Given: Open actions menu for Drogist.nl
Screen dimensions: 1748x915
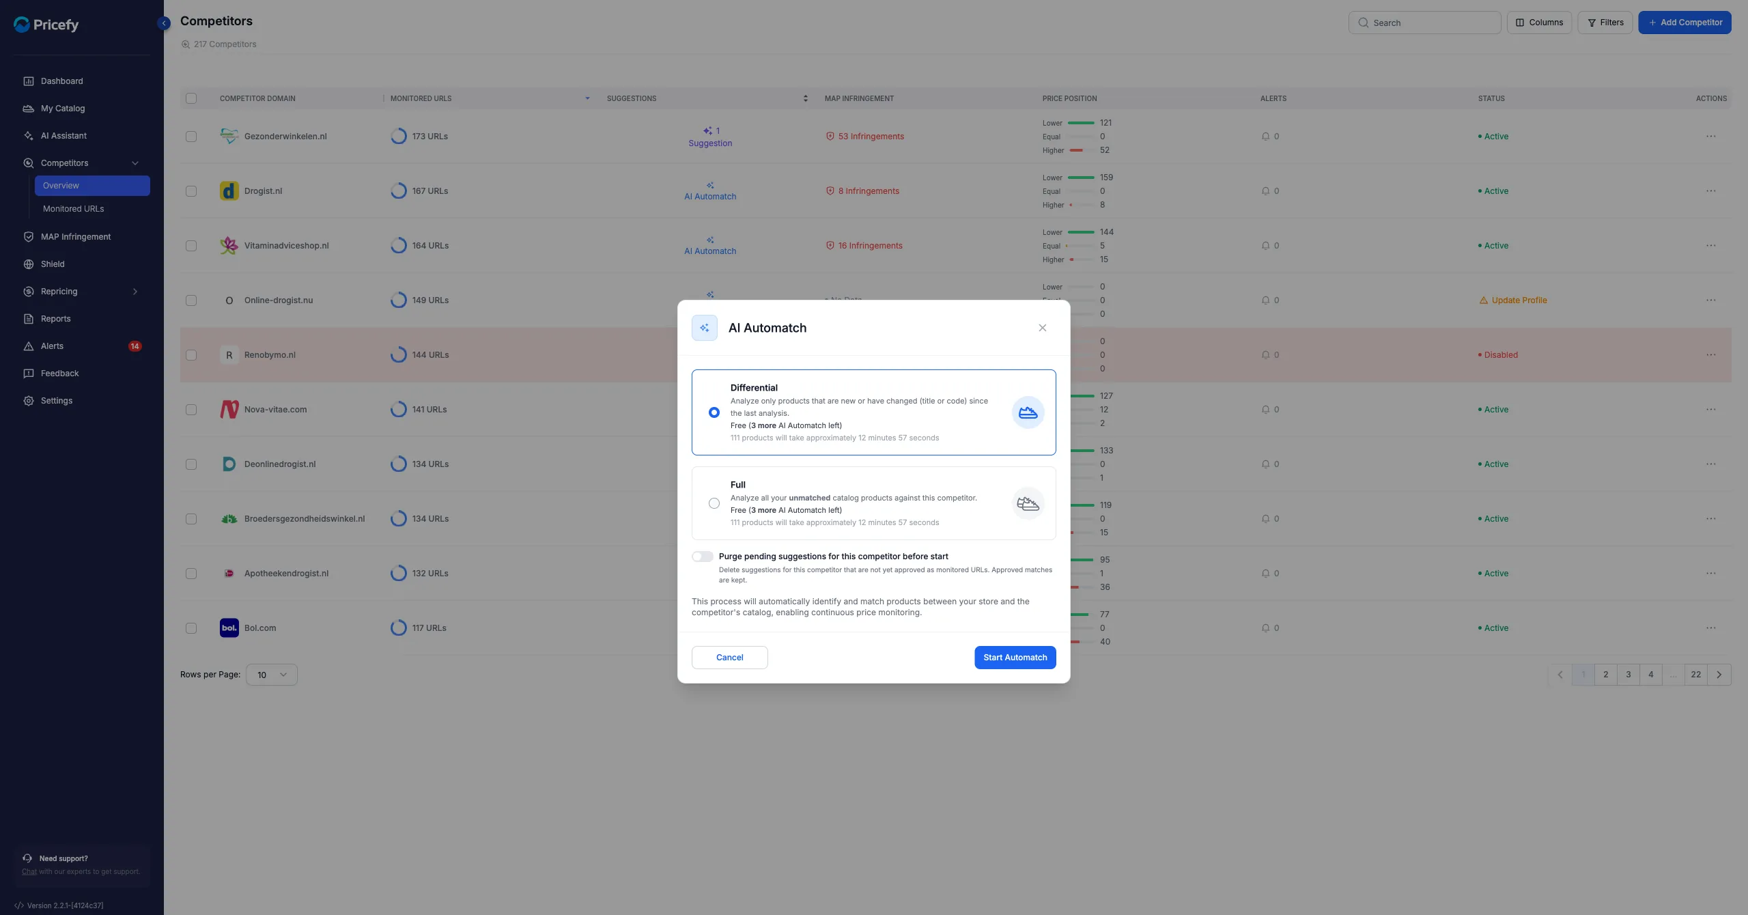Looking at the screenshot, I should click(1710, 191).
